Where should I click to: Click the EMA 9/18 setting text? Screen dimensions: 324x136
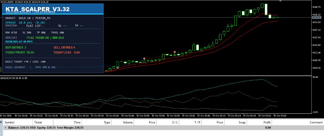(11, 32)
